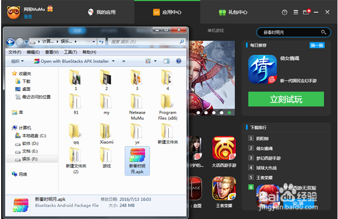338x219 pixels.
Task: Select the Netease MuMu folder
Action: coord(137,107)
